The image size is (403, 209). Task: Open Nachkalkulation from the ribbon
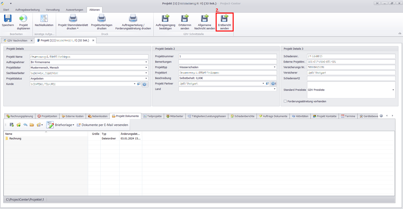(44, 19)
